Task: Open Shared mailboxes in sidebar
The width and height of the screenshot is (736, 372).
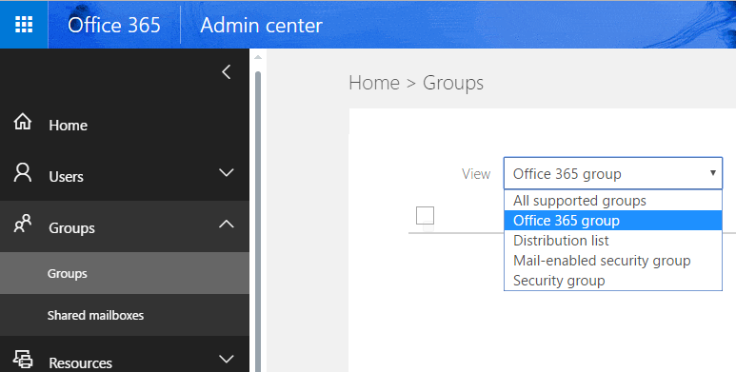Action: (x=125, y=315)
